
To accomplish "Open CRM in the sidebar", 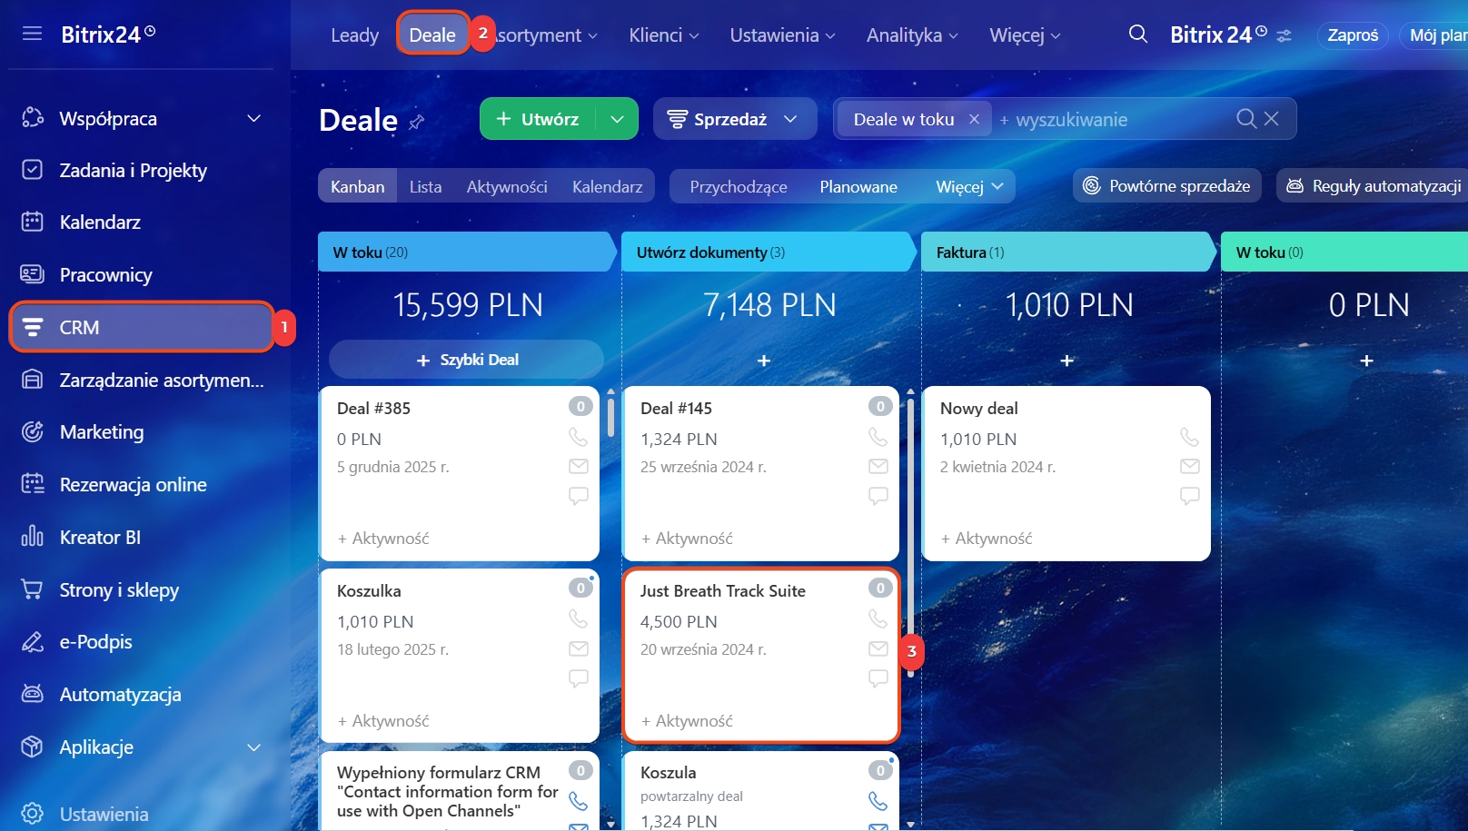I will click(x=142, y=327).
